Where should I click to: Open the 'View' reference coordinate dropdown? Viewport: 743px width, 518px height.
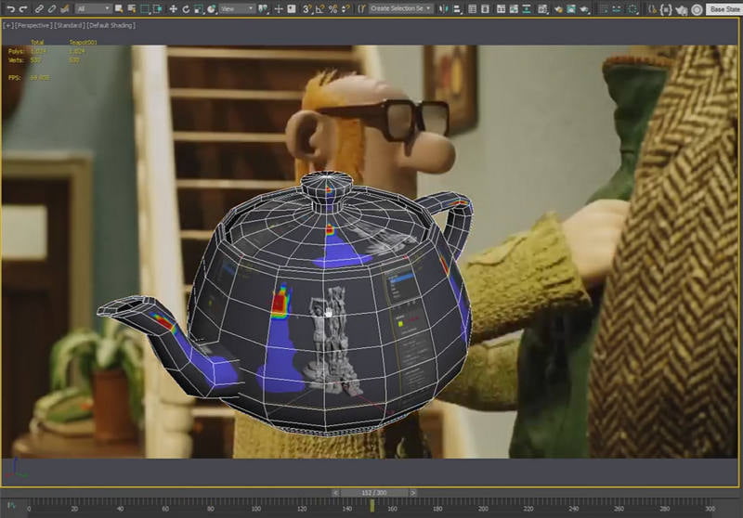tap(238, 9)
